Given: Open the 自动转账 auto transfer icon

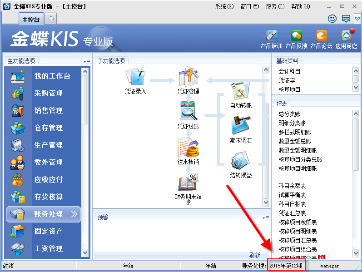Looking at the screenshot, I should click(x=240, y=92).
